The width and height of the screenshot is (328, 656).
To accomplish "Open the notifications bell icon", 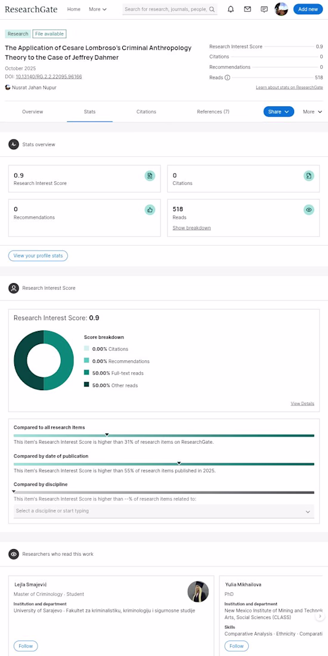I will click(231, 9).
